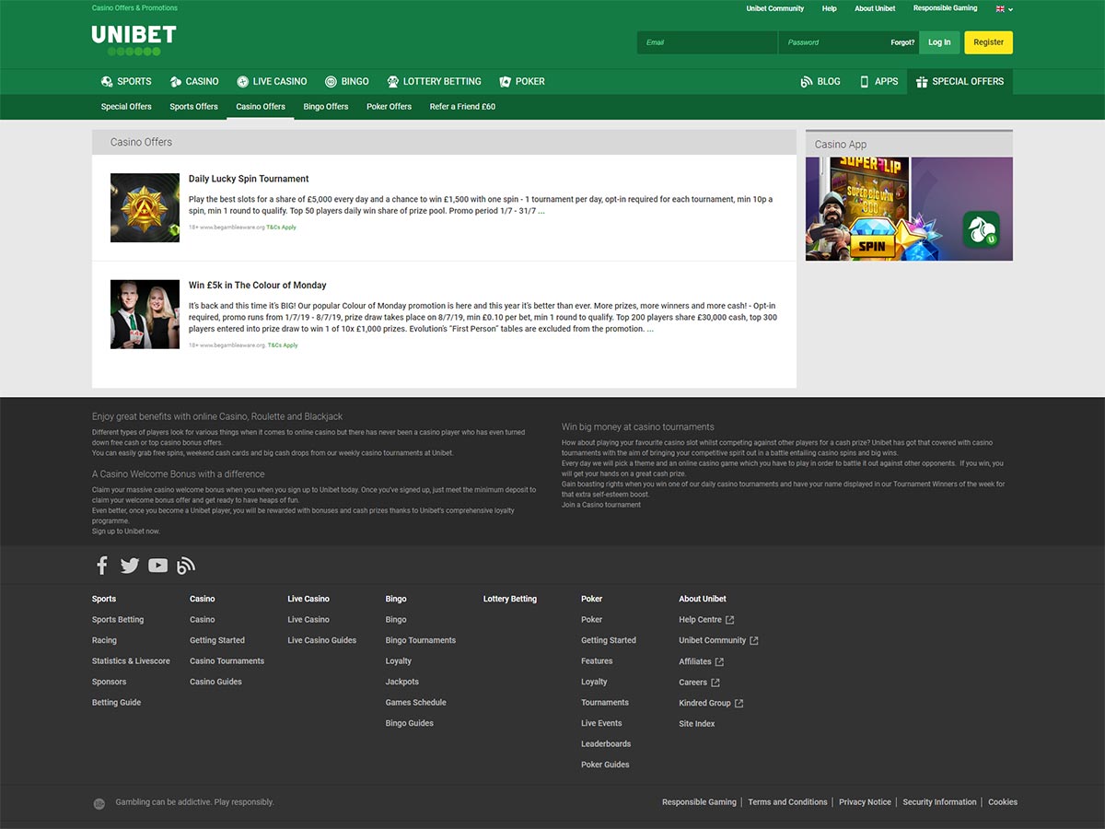Open the Poker navigation icon
1105x829 pixels.
[505, 81]
